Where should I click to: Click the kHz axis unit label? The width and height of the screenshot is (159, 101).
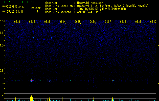pos(2,20)
